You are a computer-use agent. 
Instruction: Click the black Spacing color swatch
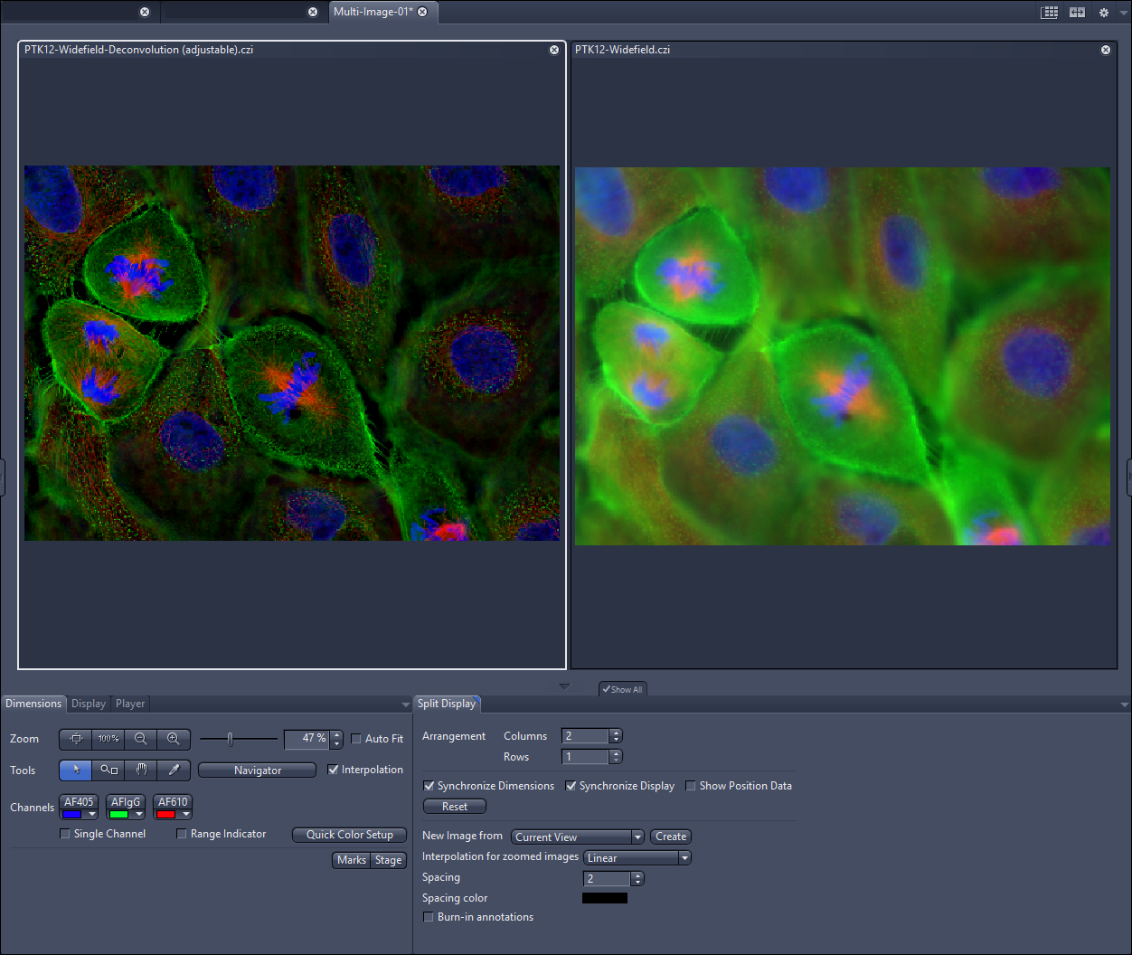click(x=604, y=897)
